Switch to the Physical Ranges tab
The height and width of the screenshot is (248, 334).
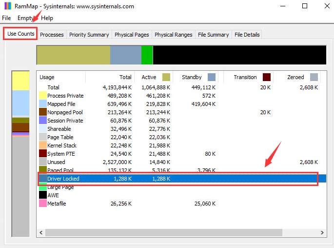[x=174, y=35]
